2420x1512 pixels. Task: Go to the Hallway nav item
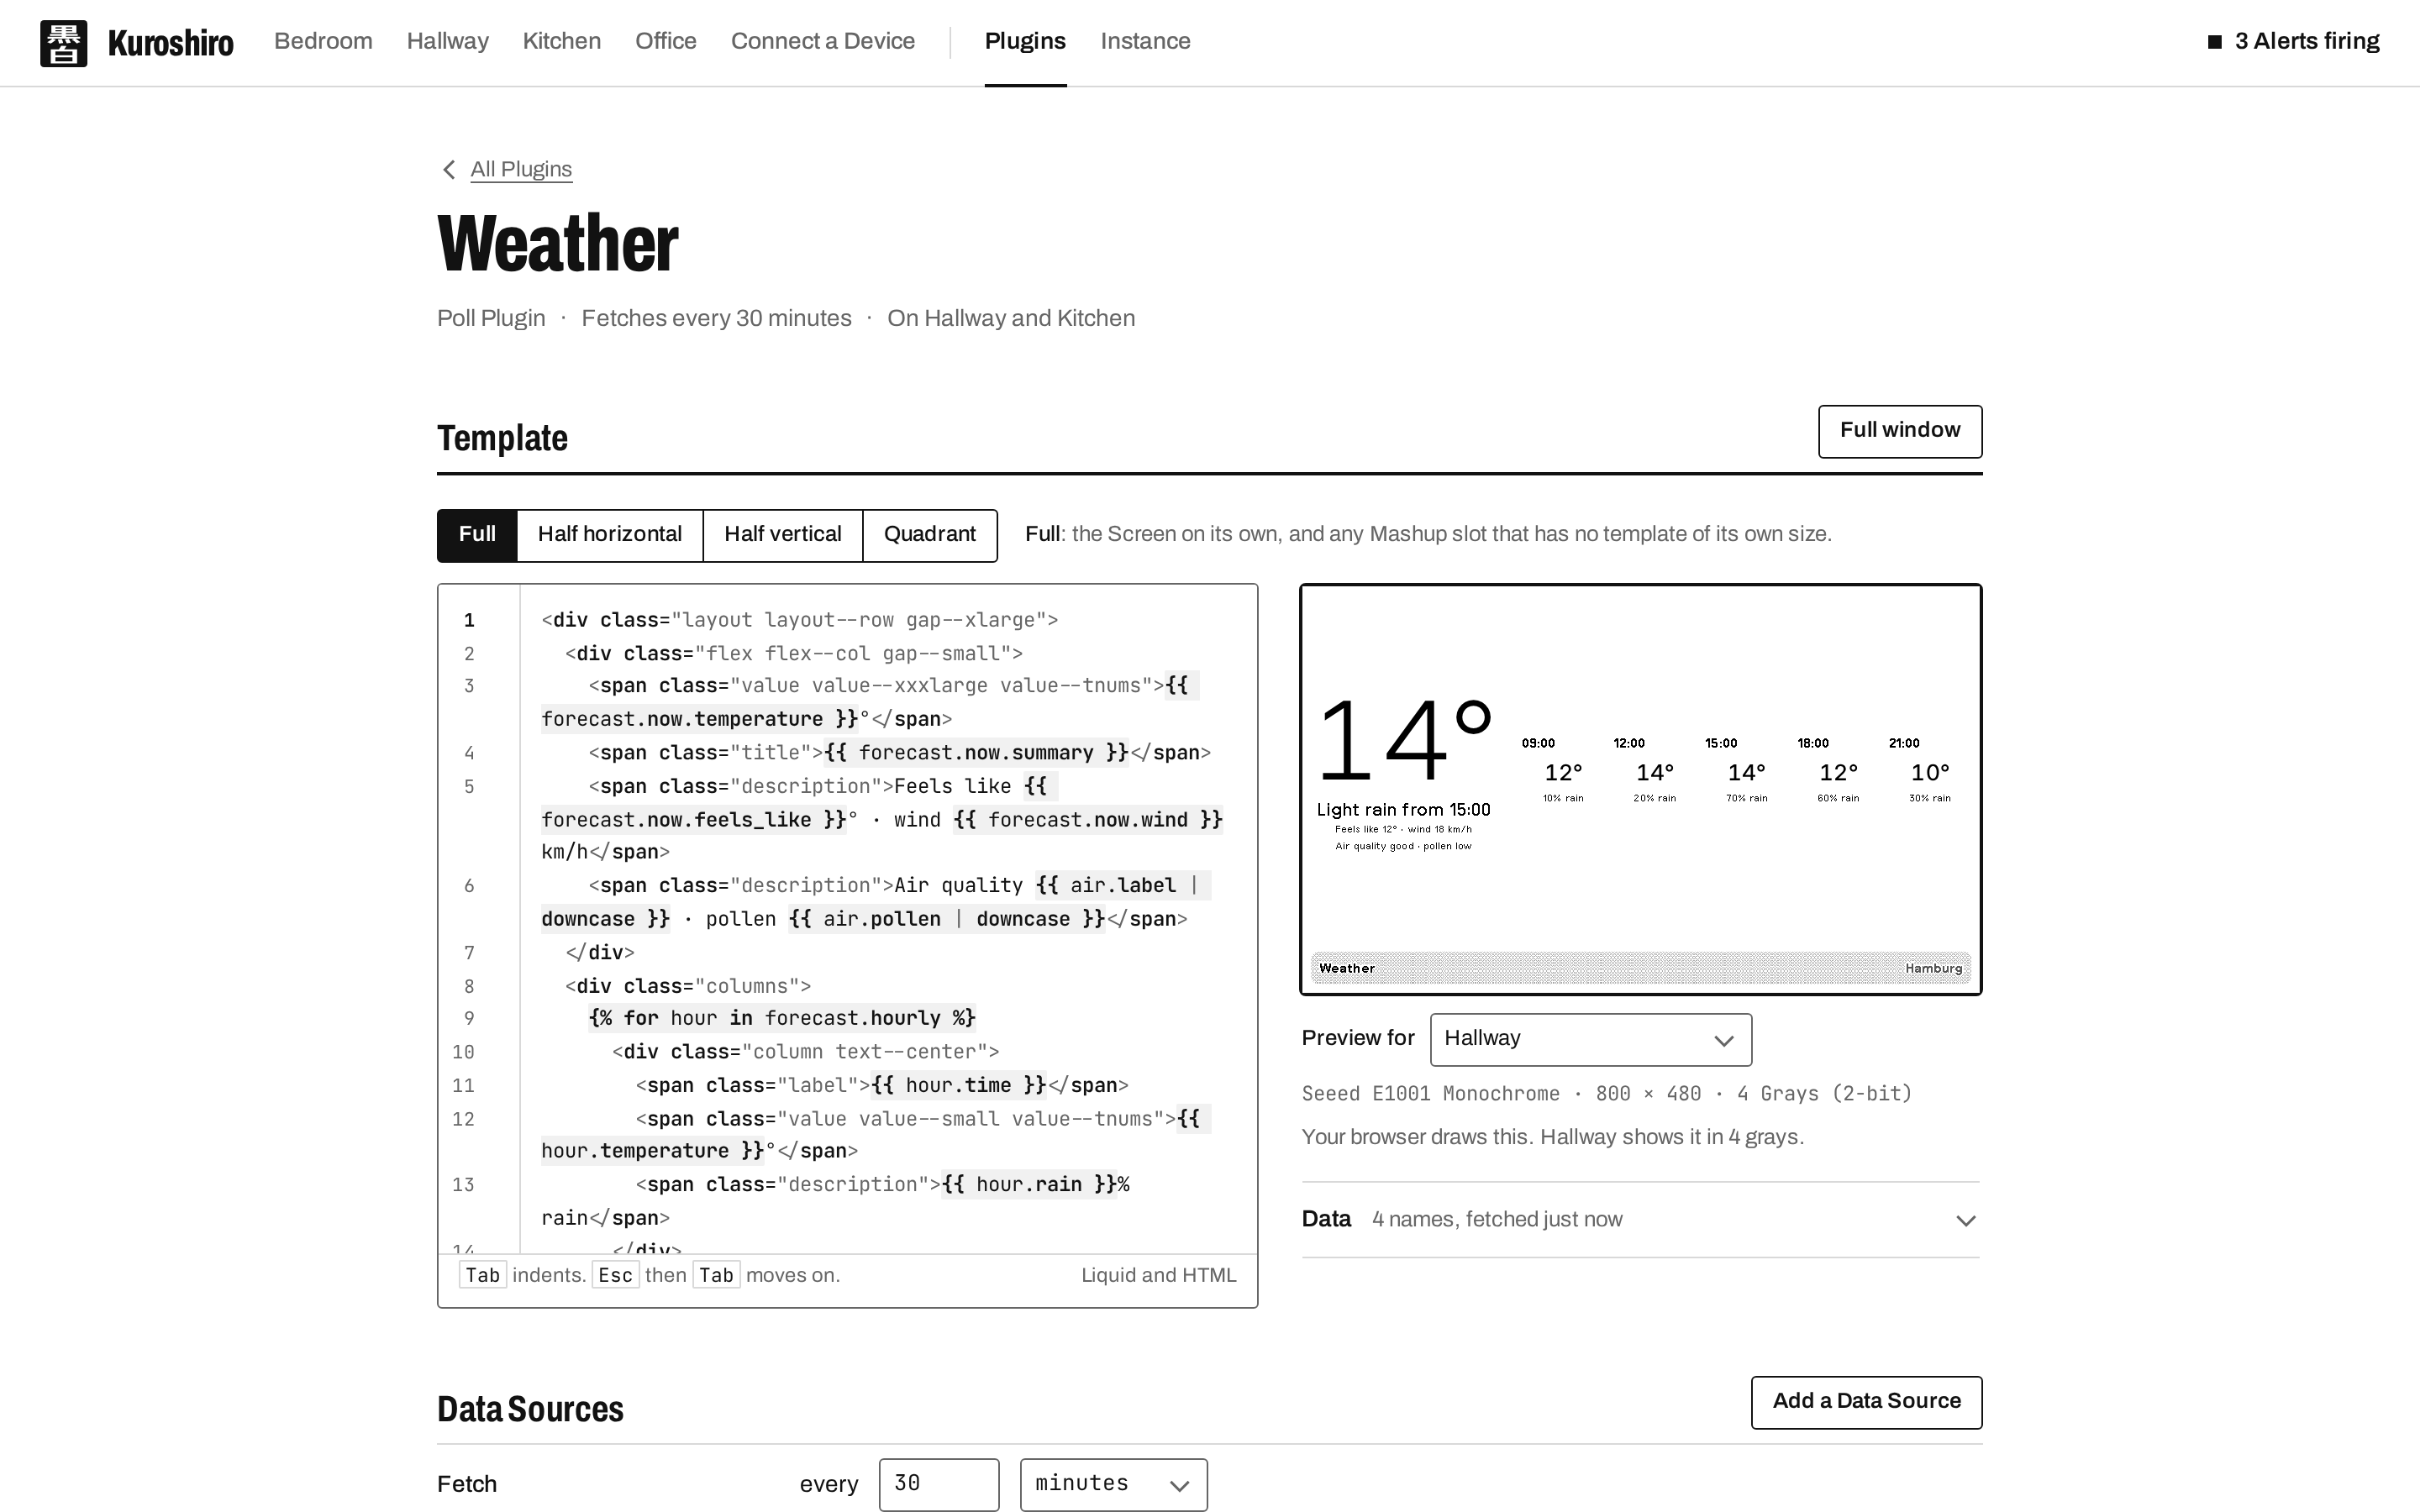pyautogui.click(x=447, y=42)
